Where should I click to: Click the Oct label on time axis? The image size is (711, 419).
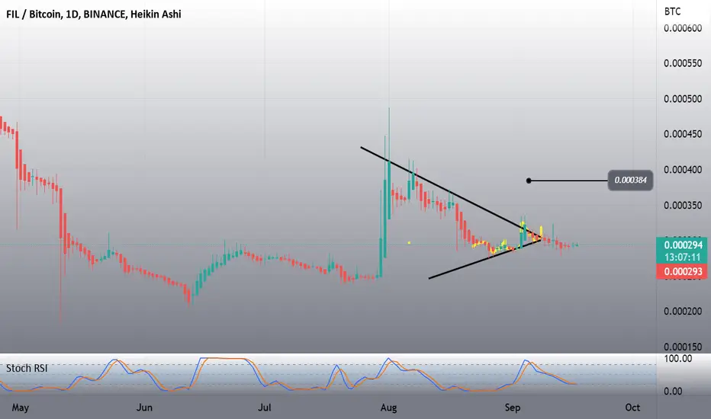(632, 408)
